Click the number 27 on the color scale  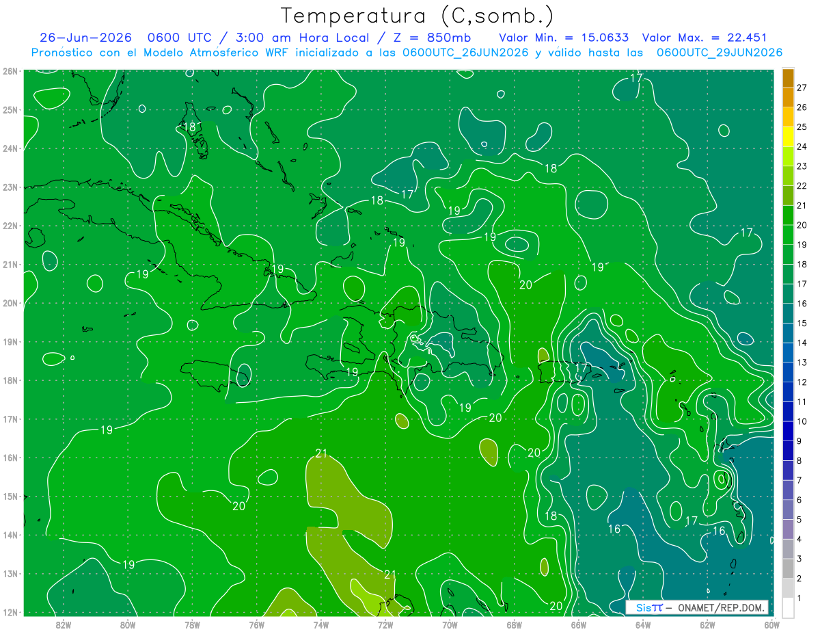click(x=802, y=88)
